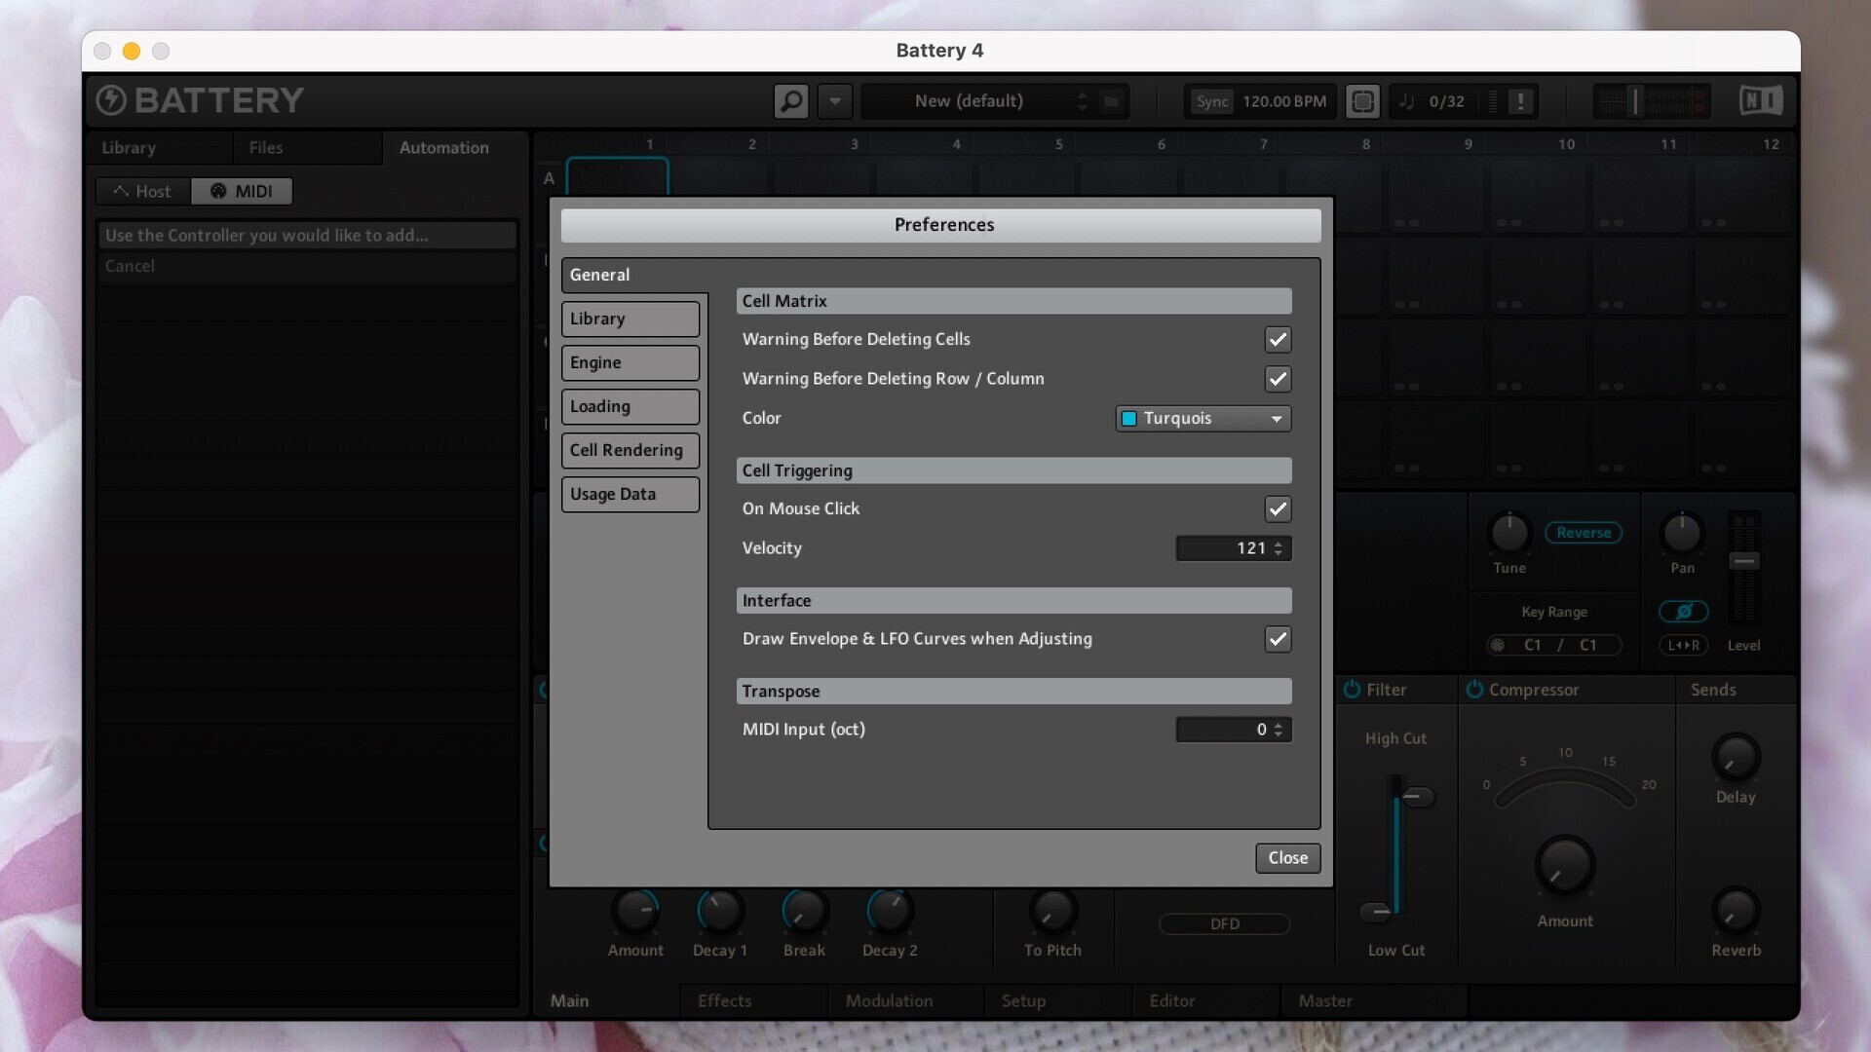Screen dimensions: 1871x1052
Task: Open the Engine preferences category
Action: [x=630, y=362]
